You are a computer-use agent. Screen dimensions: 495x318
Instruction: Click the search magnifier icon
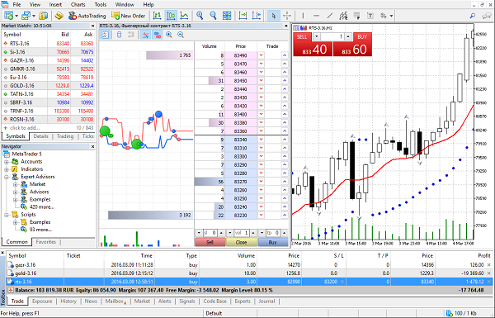point(473,16)
